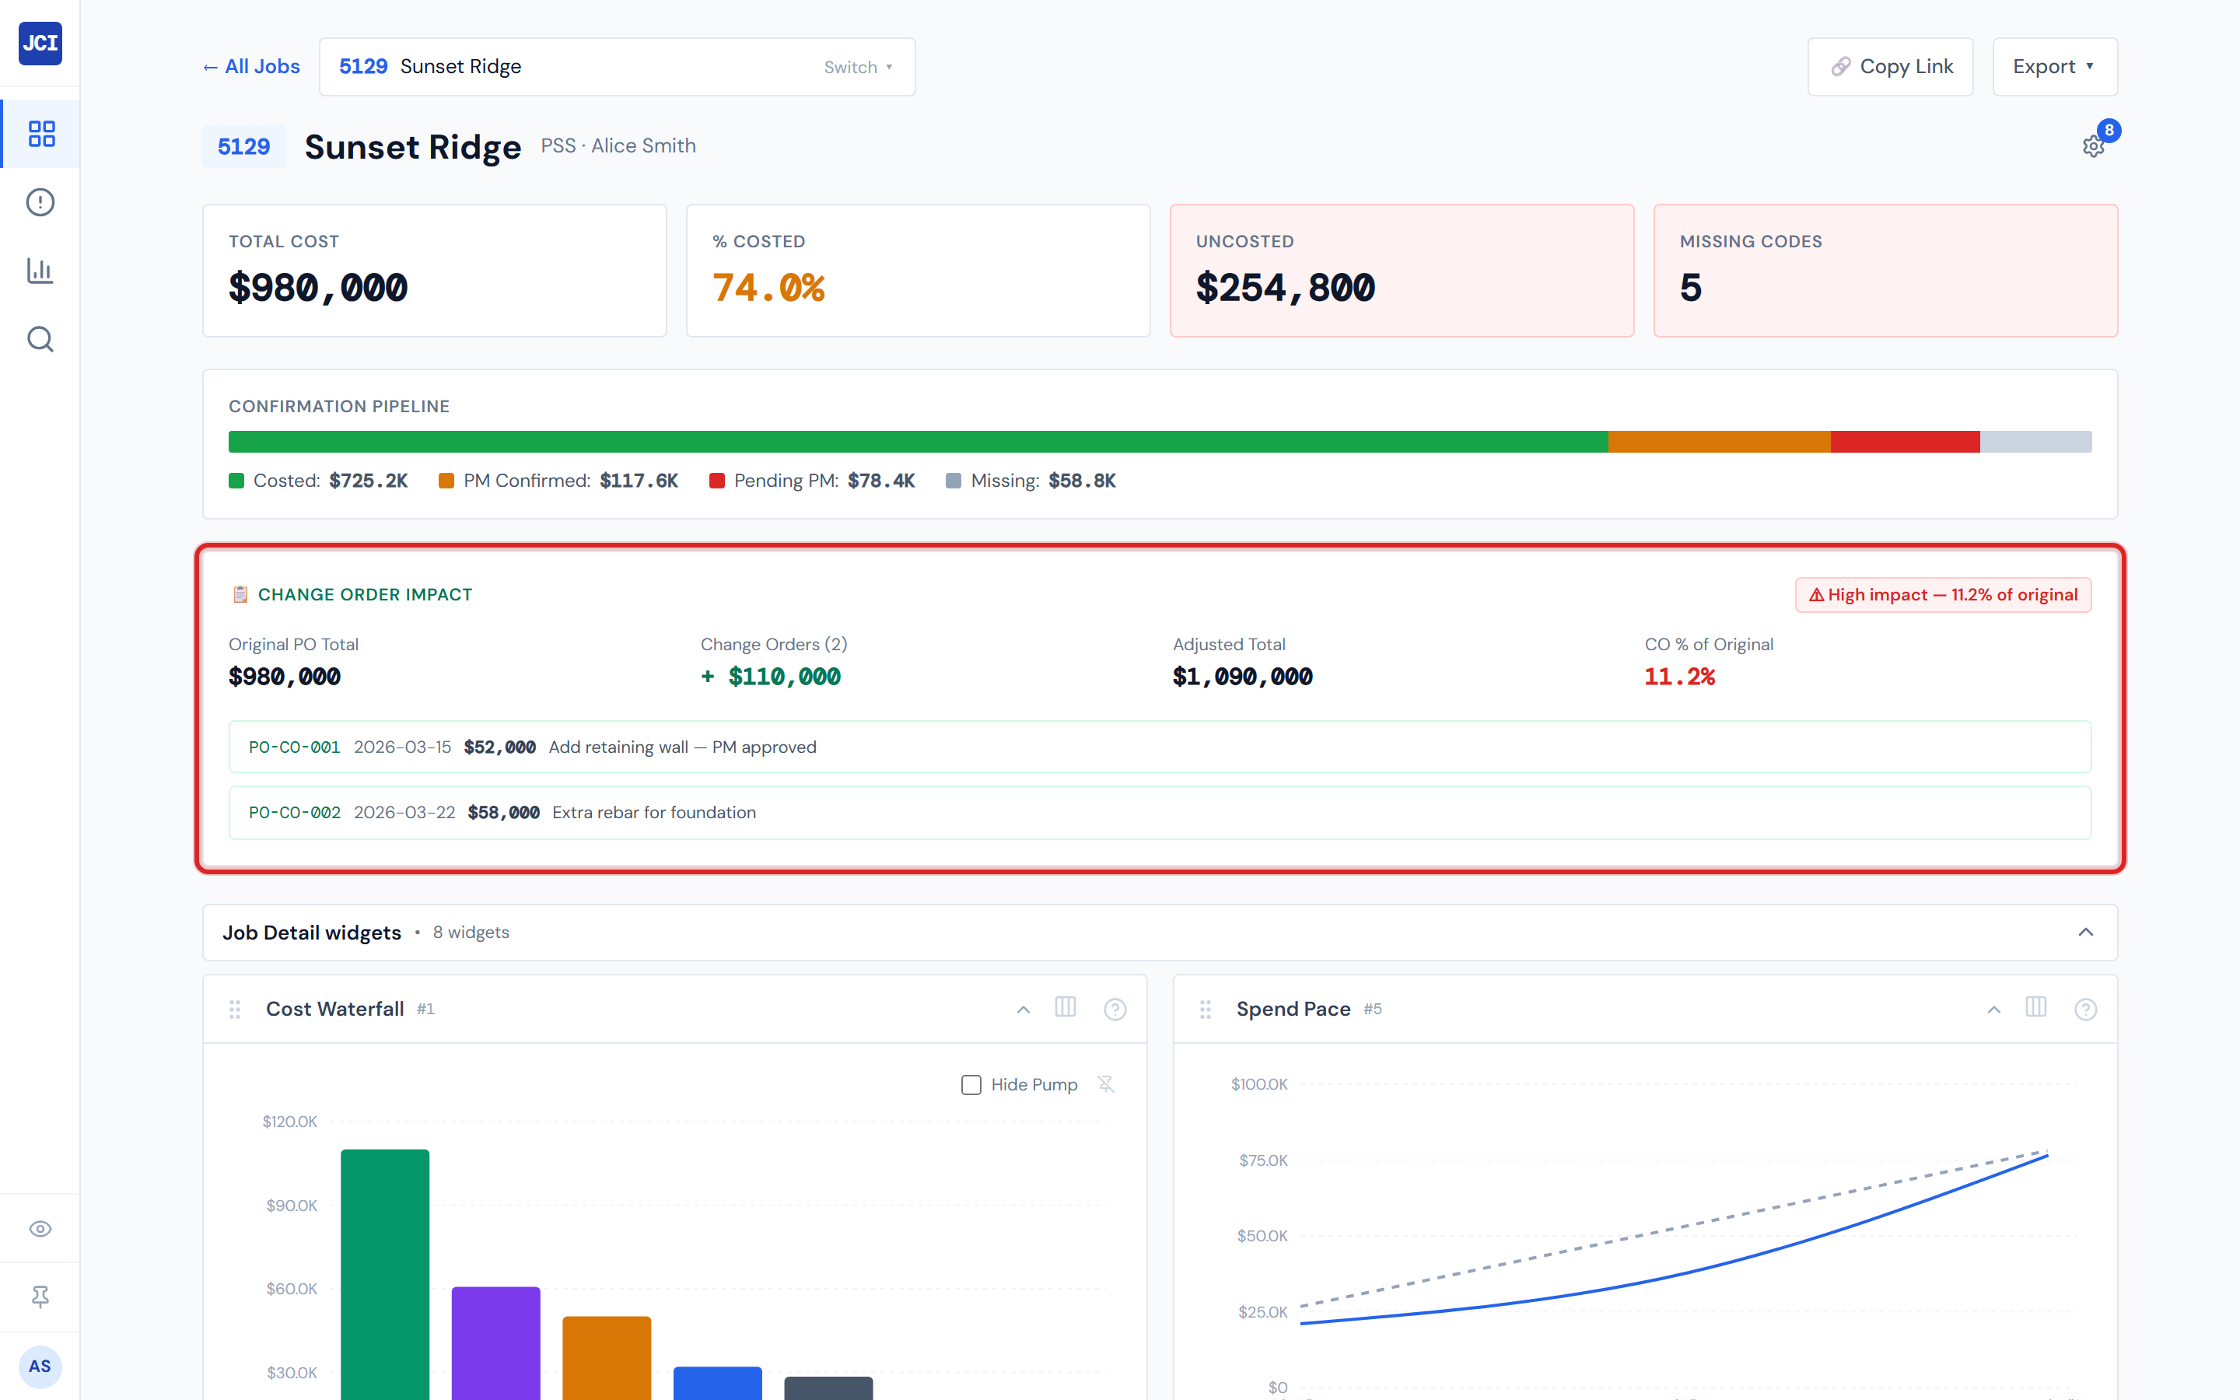Select the alerts icon in sidebar
2240x1400 pixels.
40,202
